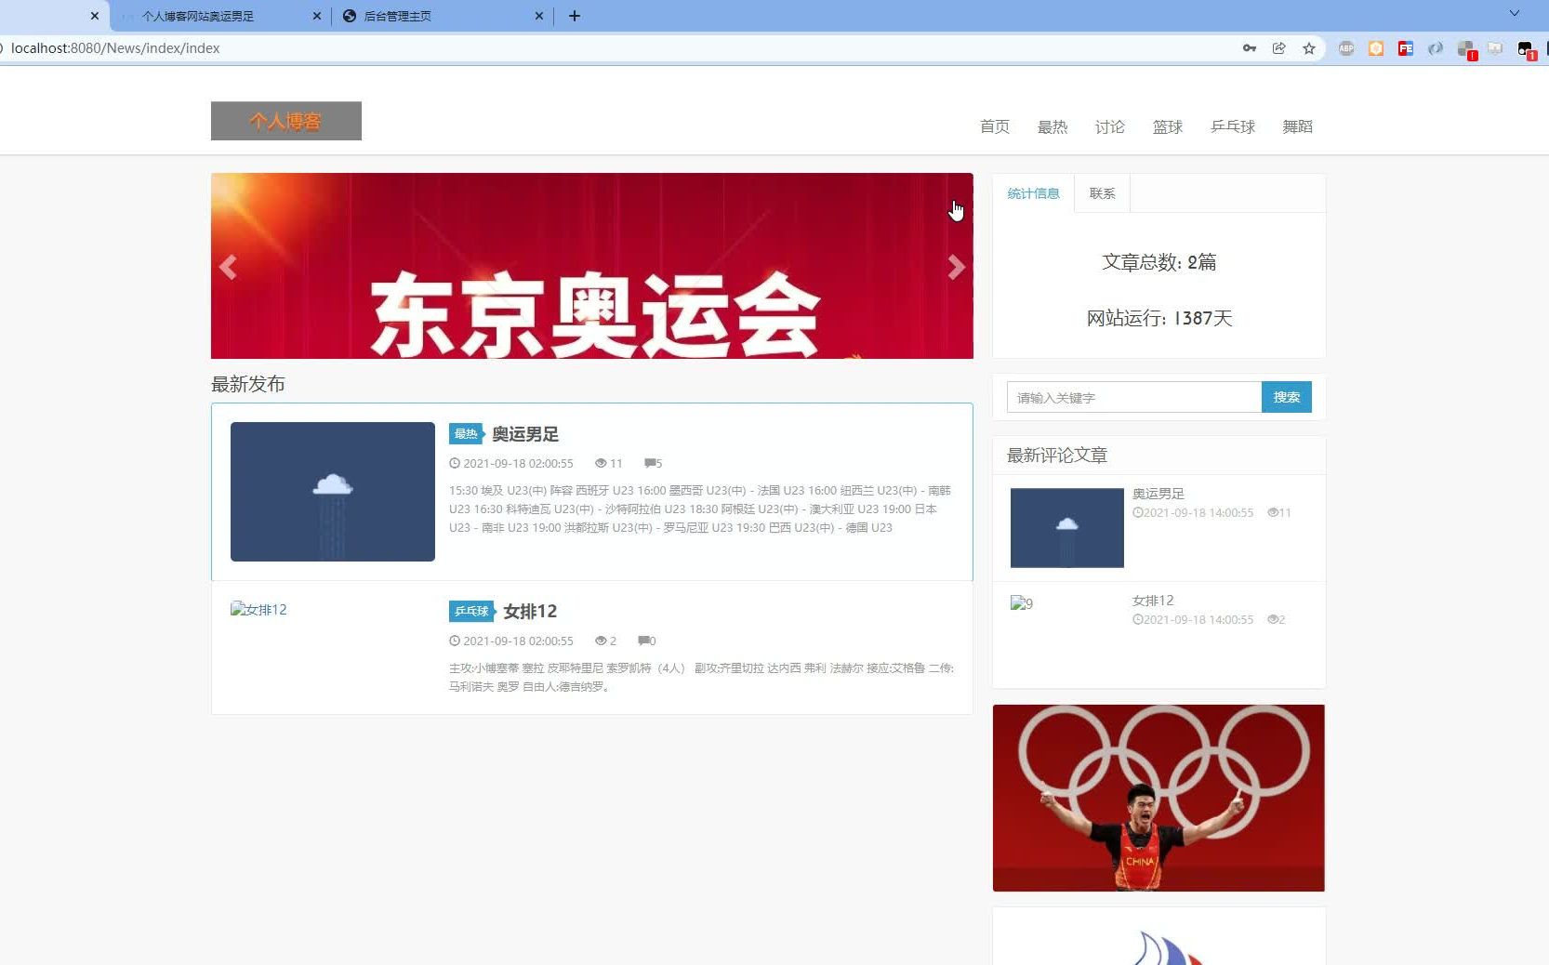The width and height of the screenshot is (1549, 965).
Task: Click the view count icon of 女排12
Action: coord(601,641)
